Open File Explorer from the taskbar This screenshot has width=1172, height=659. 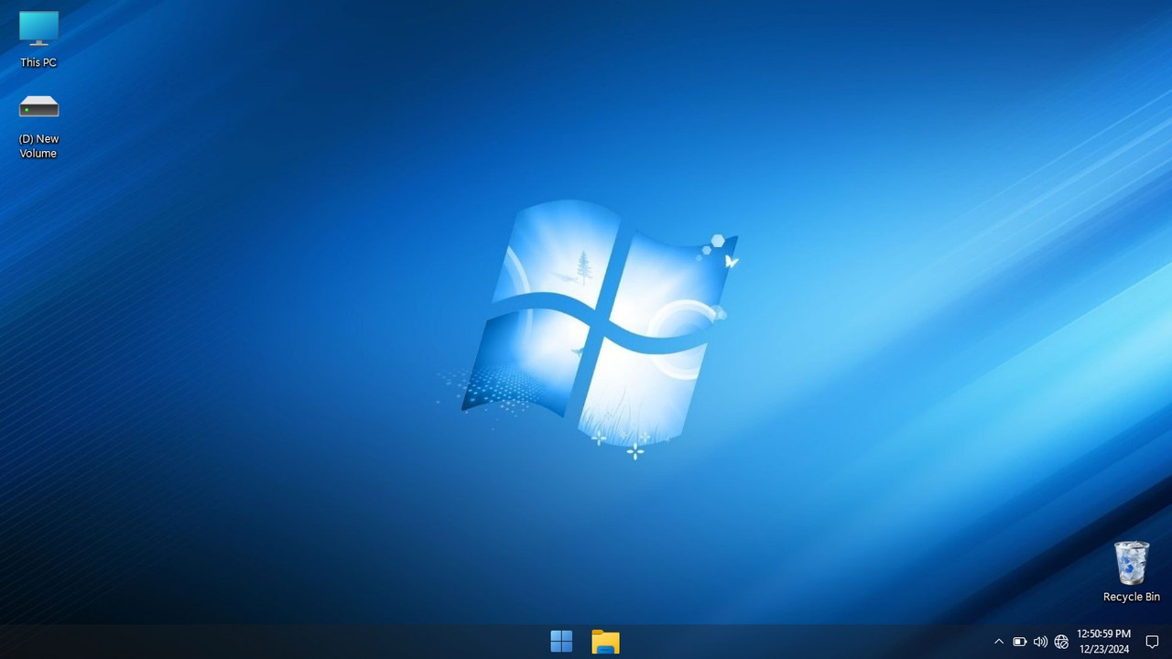[605, 642]
